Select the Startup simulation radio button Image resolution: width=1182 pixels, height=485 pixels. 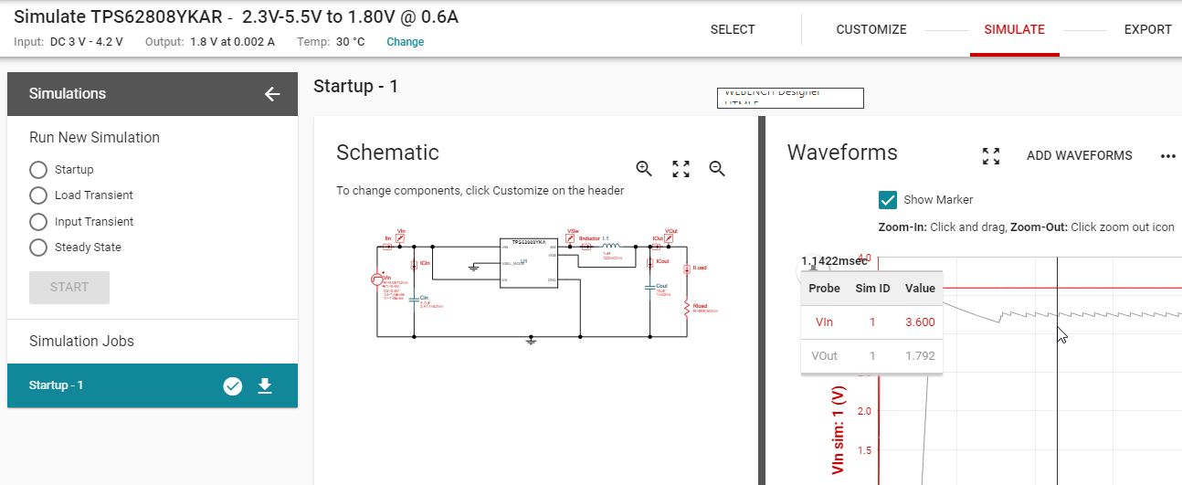(x=38, y=170)
